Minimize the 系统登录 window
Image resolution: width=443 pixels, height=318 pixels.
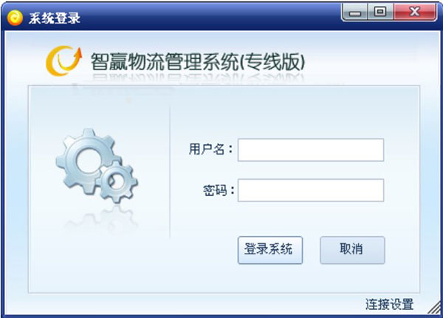coord(355,12)
